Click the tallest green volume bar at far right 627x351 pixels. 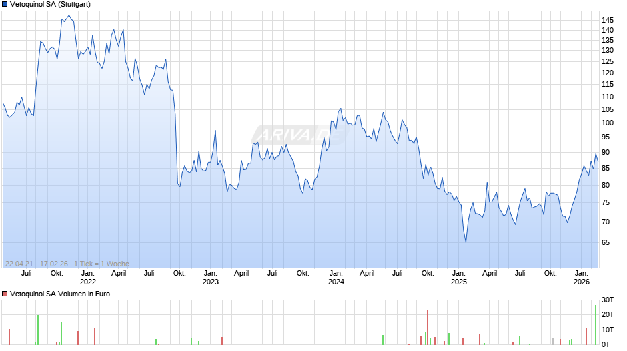(596, 325)
